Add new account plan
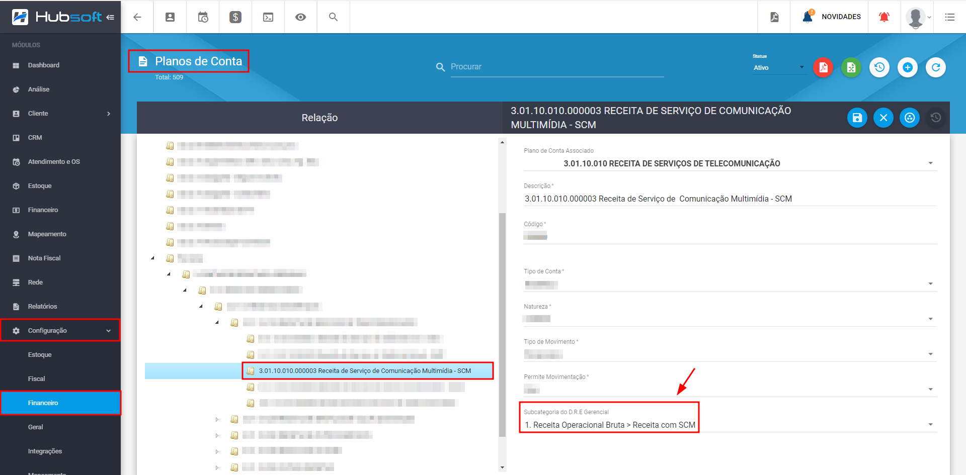 [x=908, y=67]
